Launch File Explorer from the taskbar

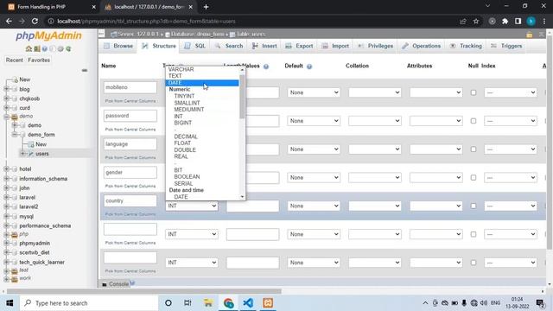point(208,303)
